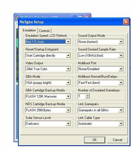Cancel the NoSgba Setup dialog
Screen dimensions: 131x150
(117, 140)
